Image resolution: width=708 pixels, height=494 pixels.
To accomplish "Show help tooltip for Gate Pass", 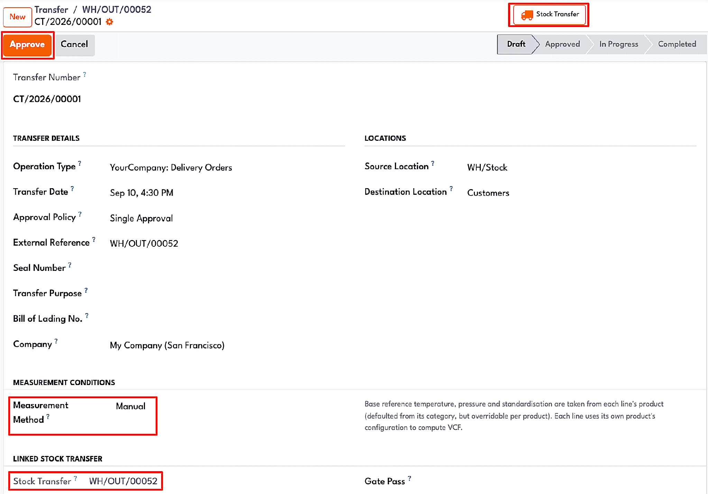I will [410, 478].
